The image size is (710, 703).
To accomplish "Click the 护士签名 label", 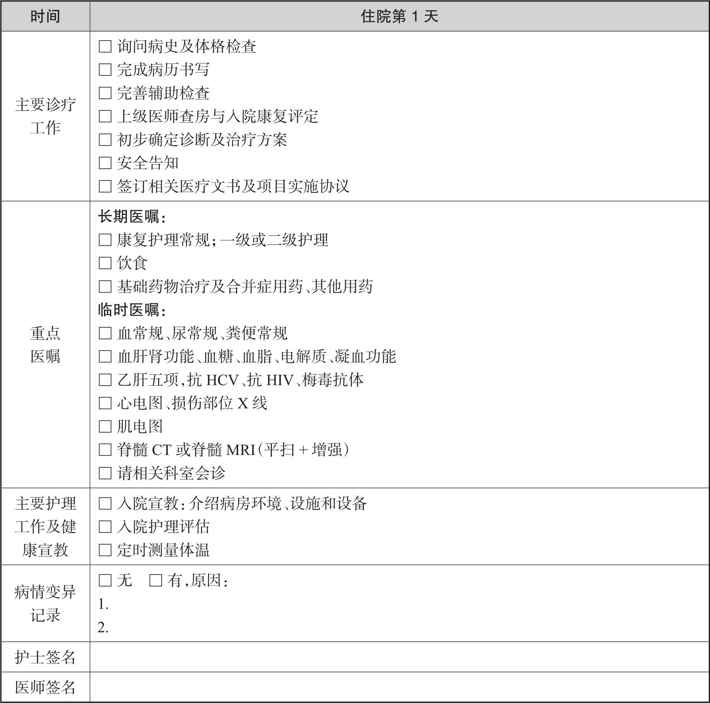I will click(x=45, y=657).
